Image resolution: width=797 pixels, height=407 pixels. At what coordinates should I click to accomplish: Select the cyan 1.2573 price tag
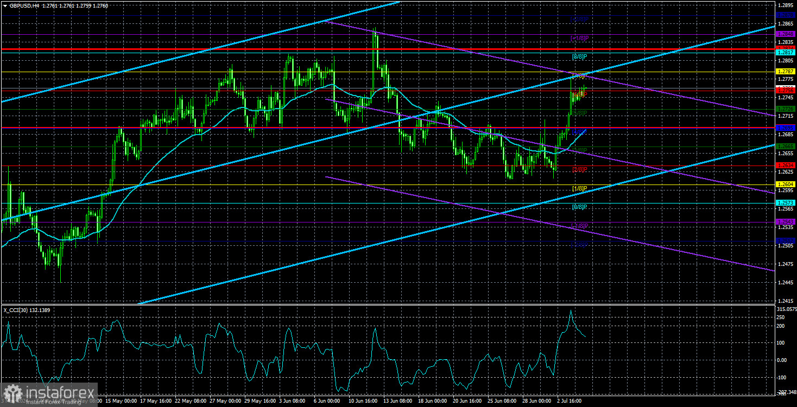(x=786, y=203)
